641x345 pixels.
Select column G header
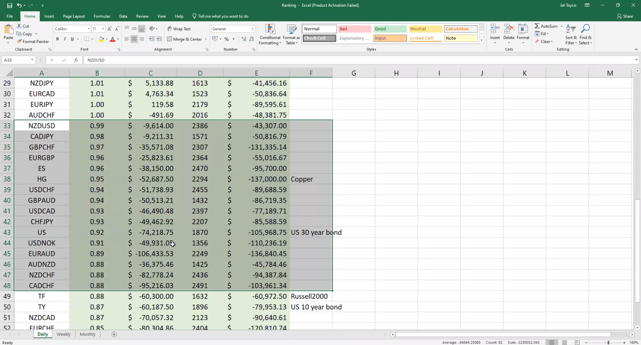(x=354, y=73)
